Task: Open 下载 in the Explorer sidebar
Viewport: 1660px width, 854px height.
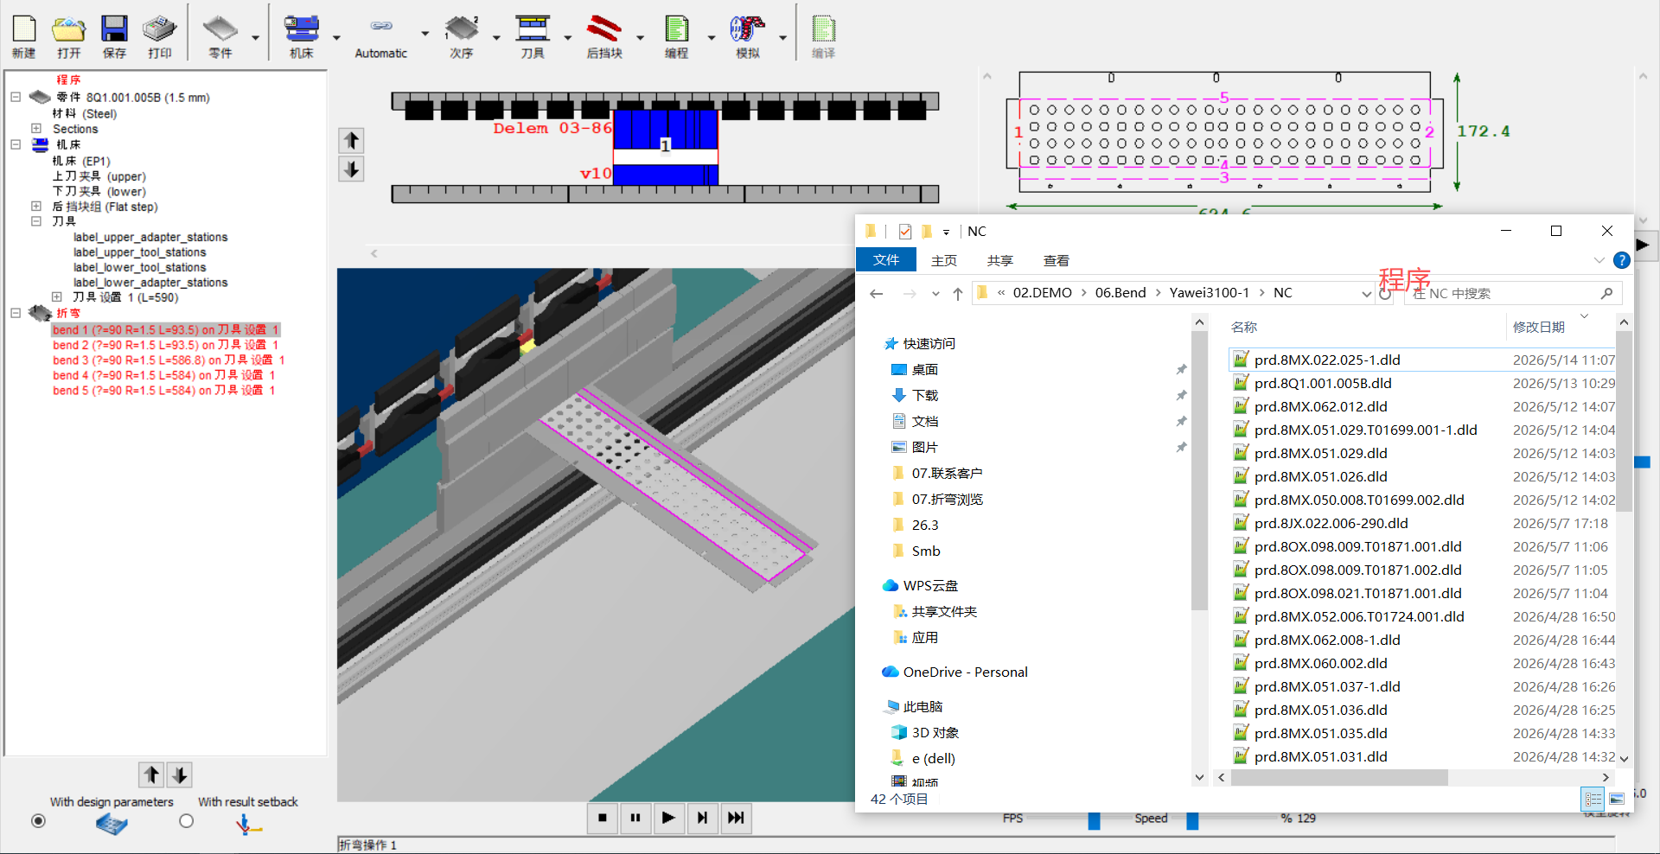Action: pos(925,395)
